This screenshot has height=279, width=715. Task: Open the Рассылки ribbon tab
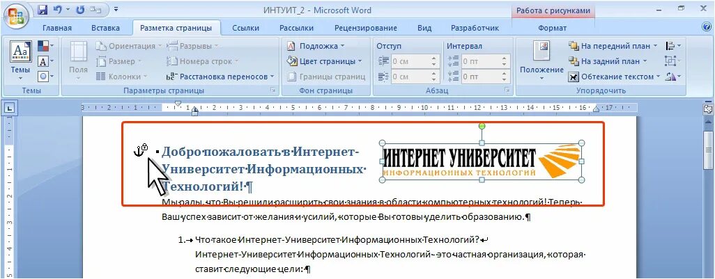[296, 29]
